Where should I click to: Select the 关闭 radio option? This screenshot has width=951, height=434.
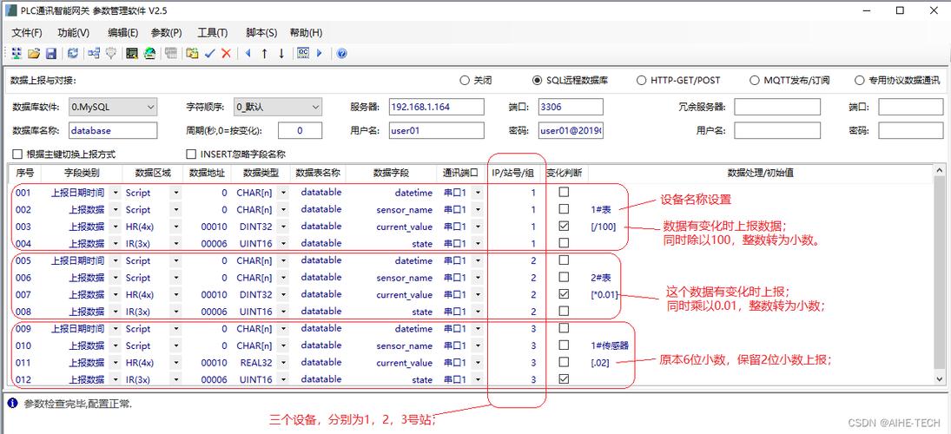click(x=465, y=80)
